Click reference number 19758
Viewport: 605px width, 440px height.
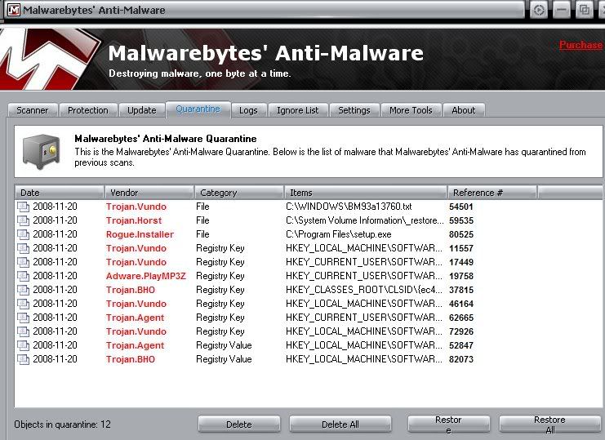[461, 276]
